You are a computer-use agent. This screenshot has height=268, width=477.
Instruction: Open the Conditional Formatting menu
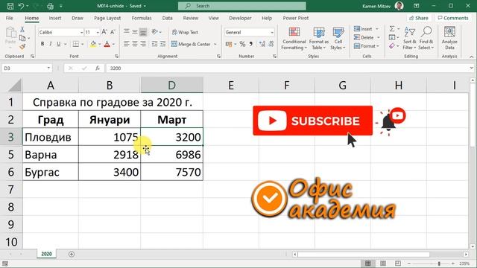[x=294, y=39]
